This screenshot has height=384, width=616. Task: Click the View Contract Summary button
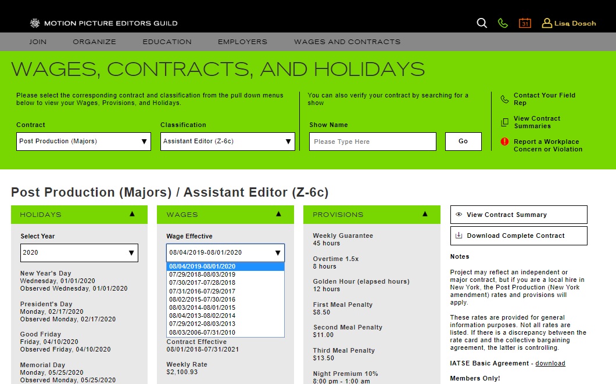518,215
